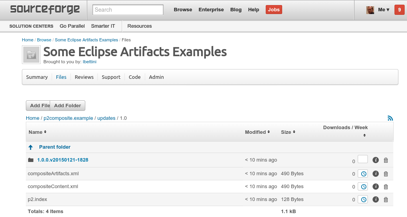Click empty stats box for 1.0.0.v20150121-1828 folder

363,159
